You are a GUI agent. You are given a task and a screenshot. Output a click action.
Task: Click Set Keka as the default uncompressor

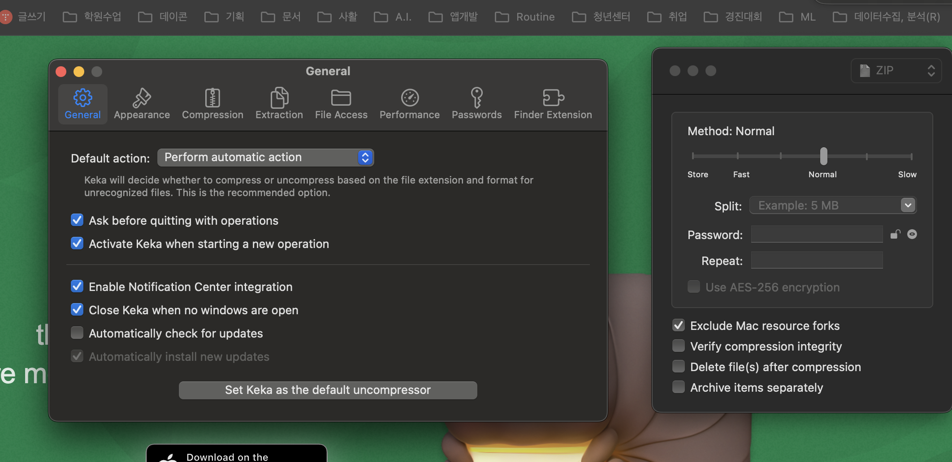pyautogui.click(x=328, y=390)
